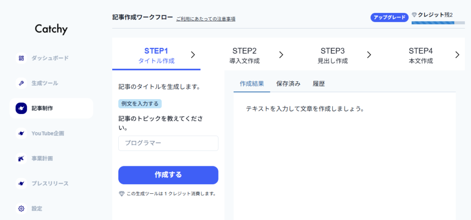
Task: Click the 事業計画 unicorn icon
Action: pyautogui.click(x=21, y=158)
